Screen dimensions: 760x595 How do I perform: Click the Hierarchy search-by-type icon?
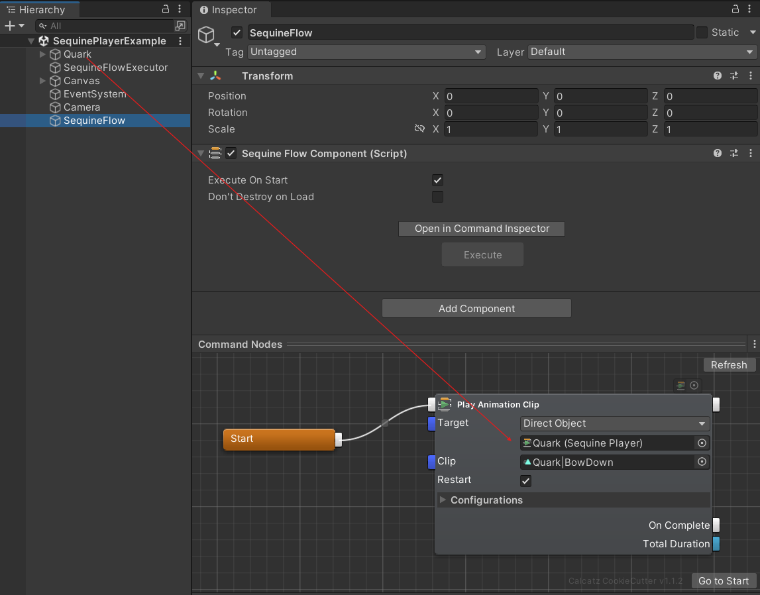tap(180, 26)
